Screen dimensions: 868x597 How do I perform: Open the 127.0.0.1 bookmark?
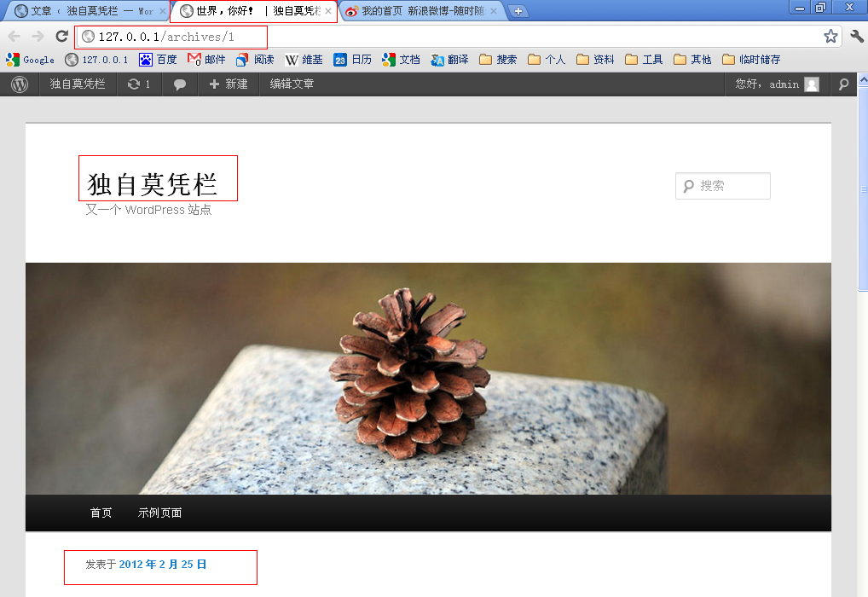pos(96,59)
